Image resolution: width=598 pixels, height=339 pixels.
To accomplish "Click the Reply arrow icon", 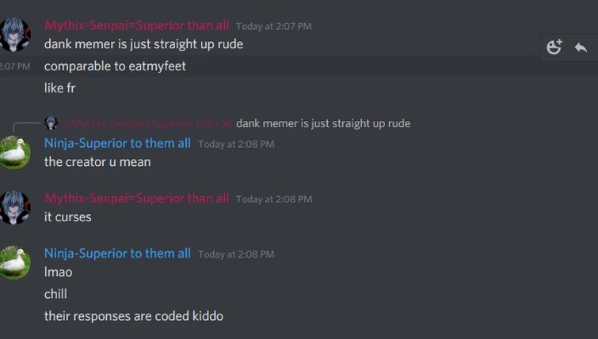I will (581, 47).
